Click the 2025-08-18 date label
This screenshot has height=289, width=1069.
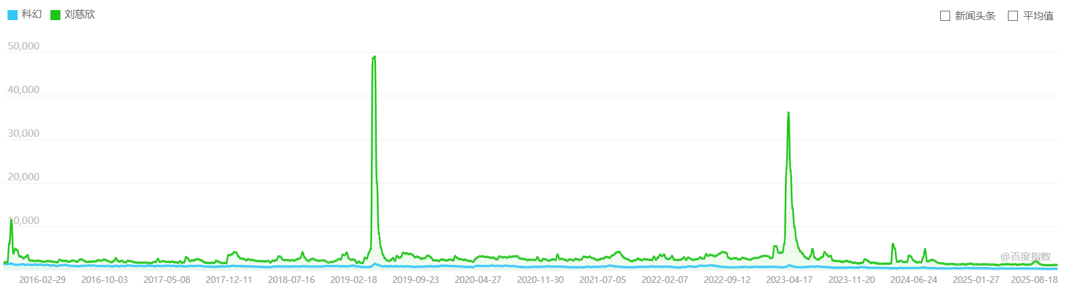1034,280
